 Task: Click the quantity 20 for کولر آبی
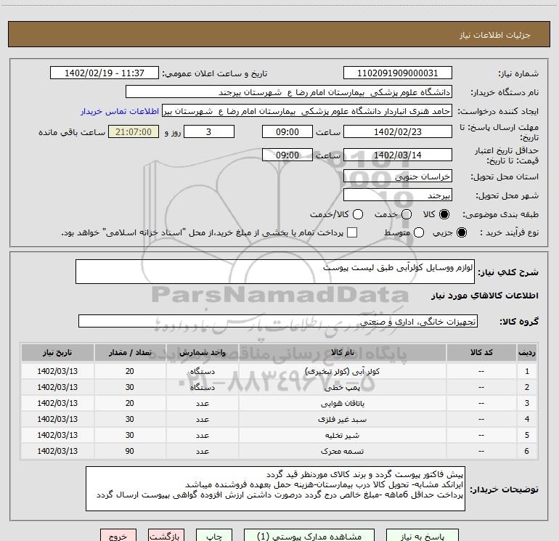click(130, 371)
